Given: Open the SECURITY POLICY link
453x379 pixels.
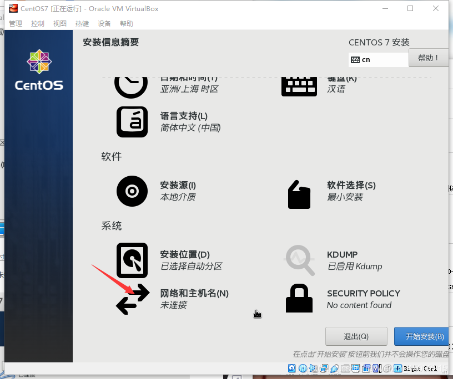Looking at the screenshot, I should click(x=364, y=293).
